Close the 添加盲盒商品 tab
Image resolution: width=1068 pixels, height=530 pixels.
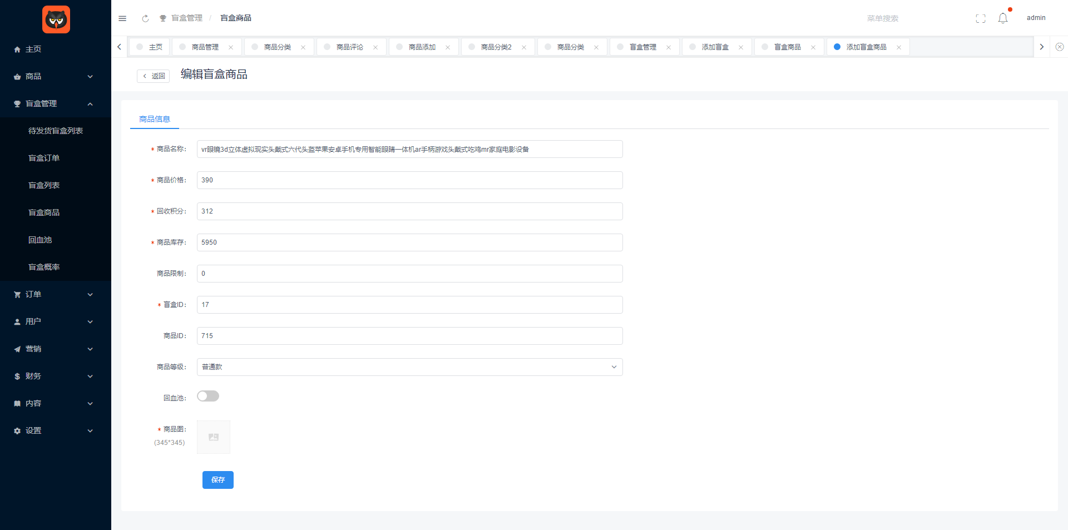click(x=899, y=47)
